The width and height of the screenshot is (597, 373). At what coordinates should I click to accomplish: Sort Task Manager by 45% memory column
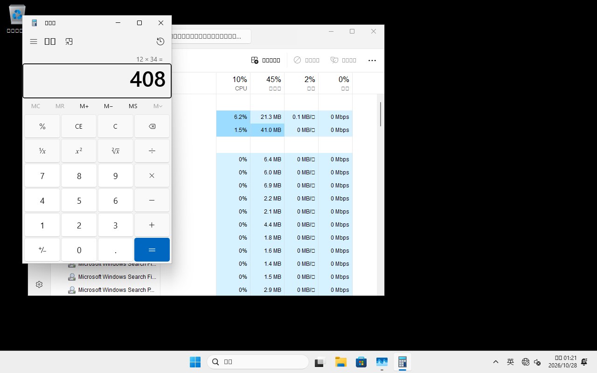tap(267, 83)
